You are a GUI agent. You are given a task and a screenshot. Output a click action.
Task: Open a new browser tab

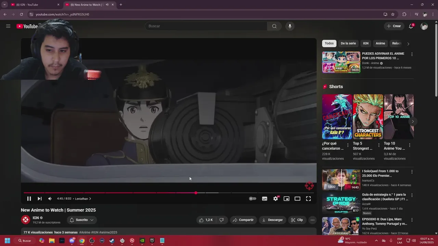[x=121, y=5]
